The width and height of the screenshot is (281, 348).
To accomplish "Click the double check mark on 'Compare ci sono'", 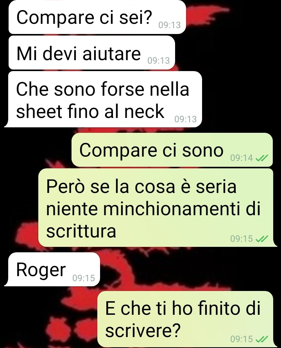I will coord(262,158).
